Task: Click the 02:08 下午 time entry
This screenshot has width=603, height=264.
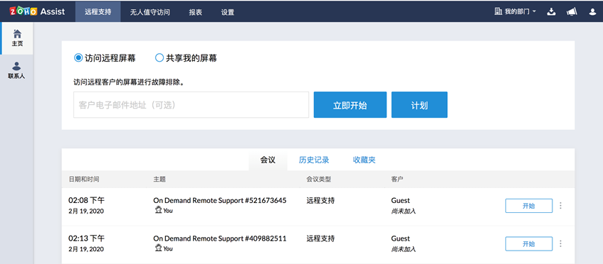Action: [87, 200]
